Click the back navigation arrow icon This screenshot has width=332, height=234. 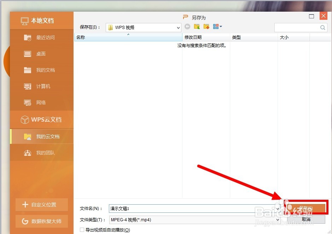[187, 27]
